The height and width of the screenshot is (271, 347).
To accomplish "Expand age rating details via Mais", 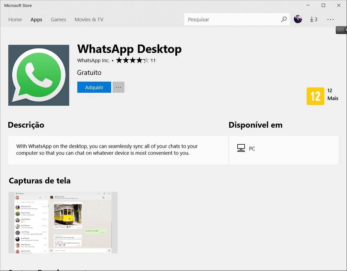I will [332, 98].
